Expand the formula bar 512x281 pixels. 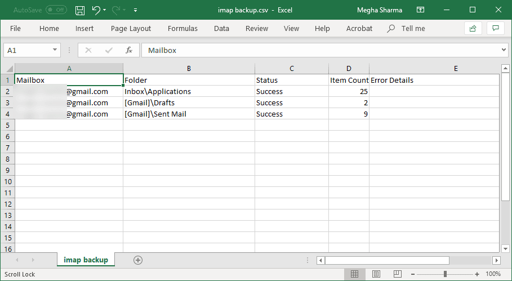pos(504,50)
